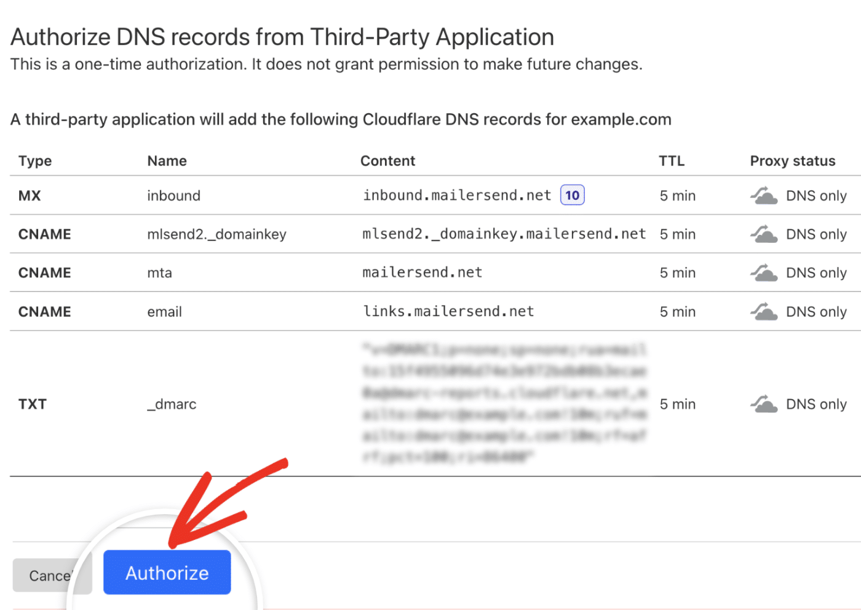Select the name cell 'inbound'

tap(173, 196)
